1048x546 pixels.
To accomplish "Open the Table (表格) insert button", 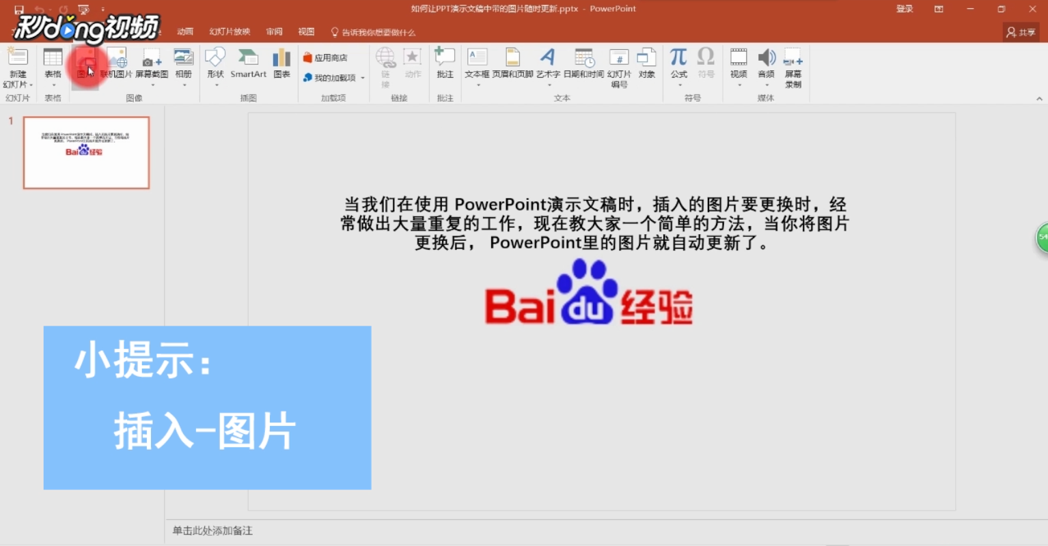I will pos(53,66).
